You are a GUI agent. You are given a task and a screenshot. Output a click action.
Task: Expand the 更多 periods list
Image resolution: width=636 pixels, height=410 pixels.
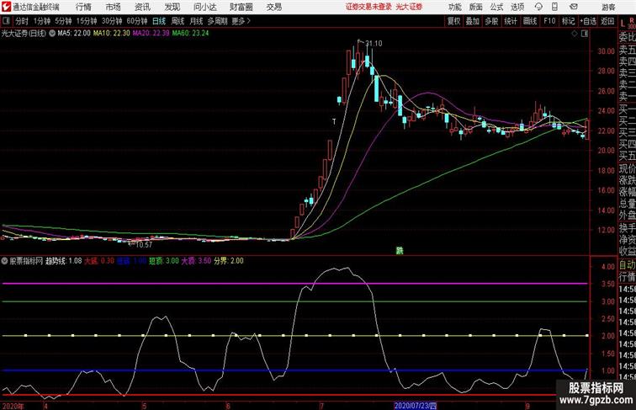(241, 21)
